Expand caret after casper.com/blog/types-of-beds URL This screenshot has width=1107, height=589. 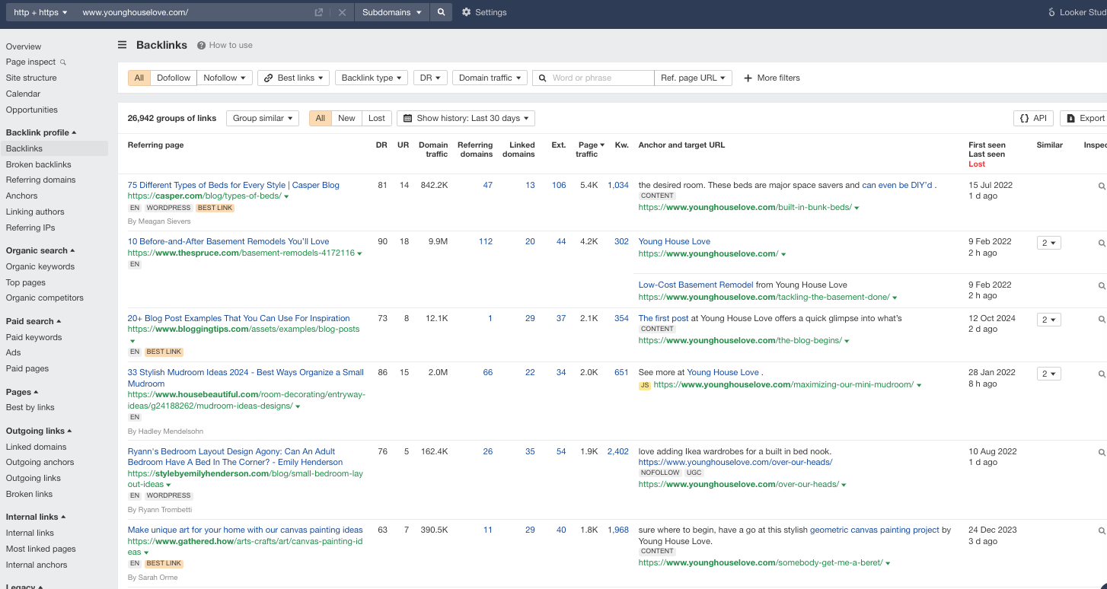[286, 196]
